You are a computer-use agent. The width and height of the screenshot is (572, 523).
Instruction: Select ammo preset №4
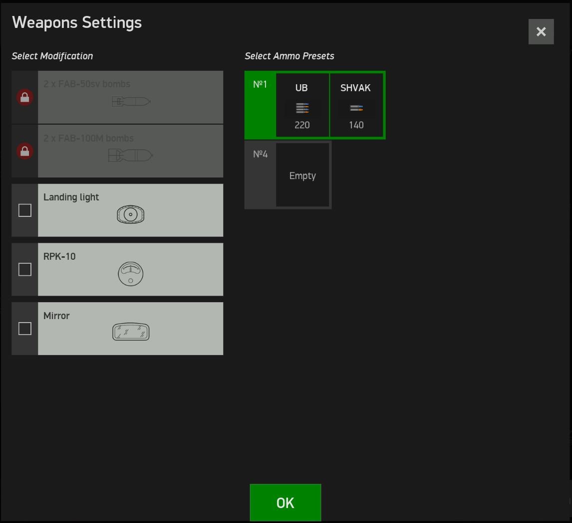tap(260, 155)
